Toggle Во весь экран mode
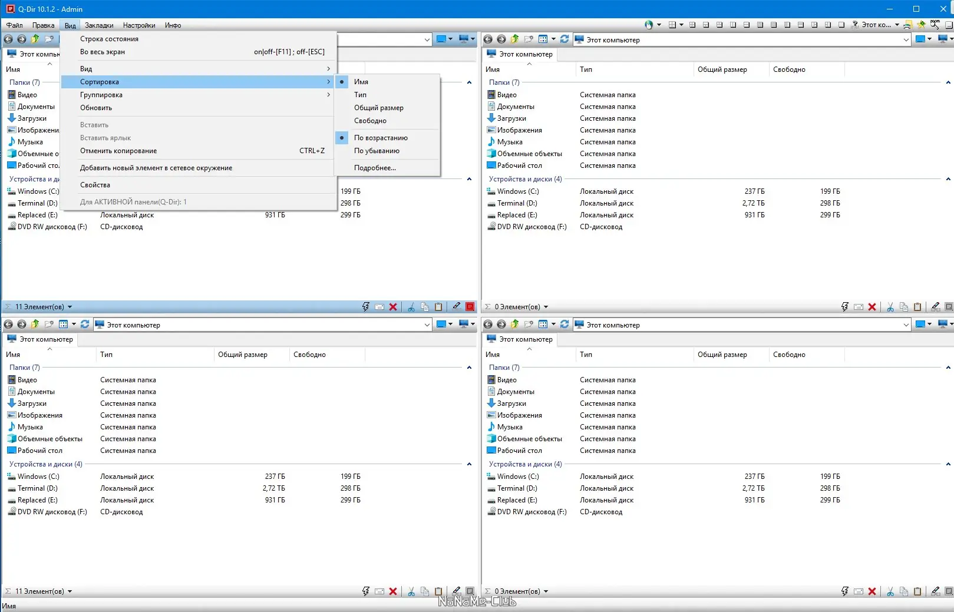Screen dimensions: 954x612 (199, 52)
